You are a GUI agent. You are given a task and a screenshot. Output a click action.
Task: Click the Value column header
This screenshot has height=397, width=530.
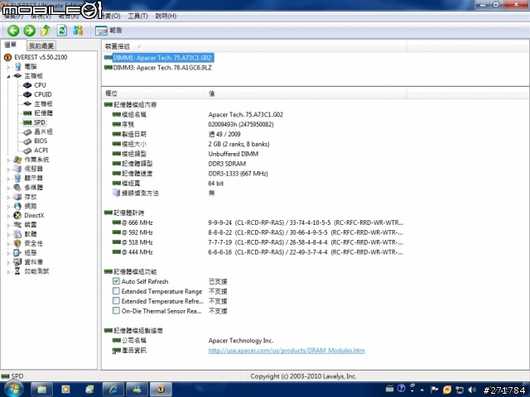click(306, 93)
